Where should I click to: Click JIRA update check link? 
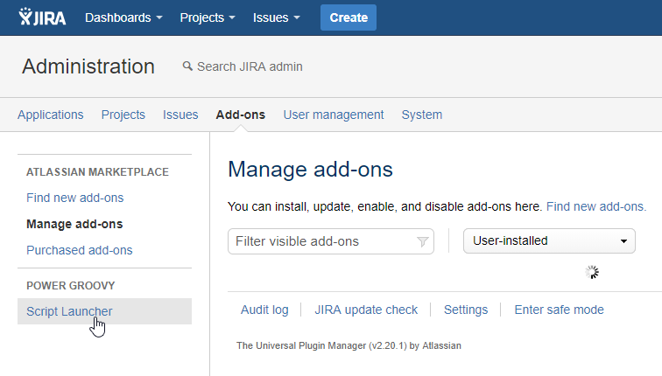pyautogui.click(x=366, y=310)
